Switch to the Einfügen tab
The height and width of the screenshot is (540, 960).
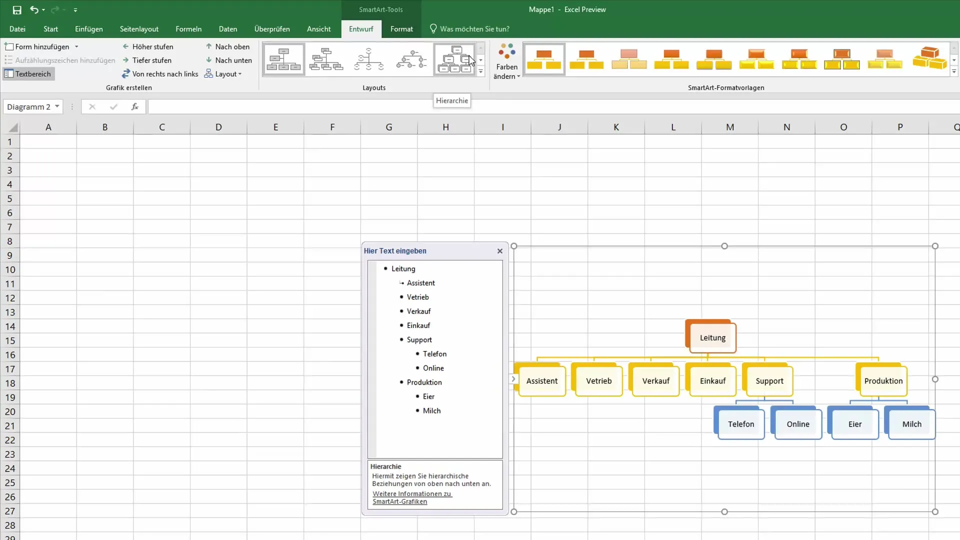(x=89, y=29)
